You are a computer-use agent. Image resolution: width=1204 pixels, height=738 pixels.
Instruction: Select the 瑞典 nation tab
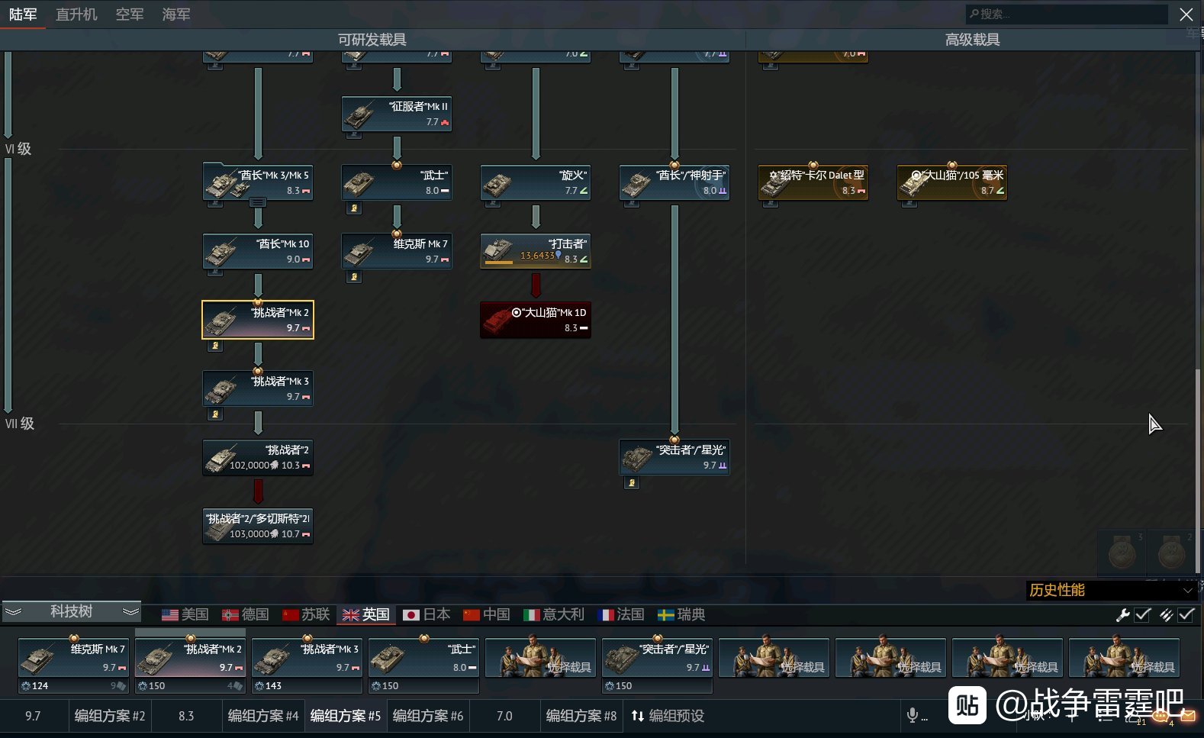click(x=681, y=614)
